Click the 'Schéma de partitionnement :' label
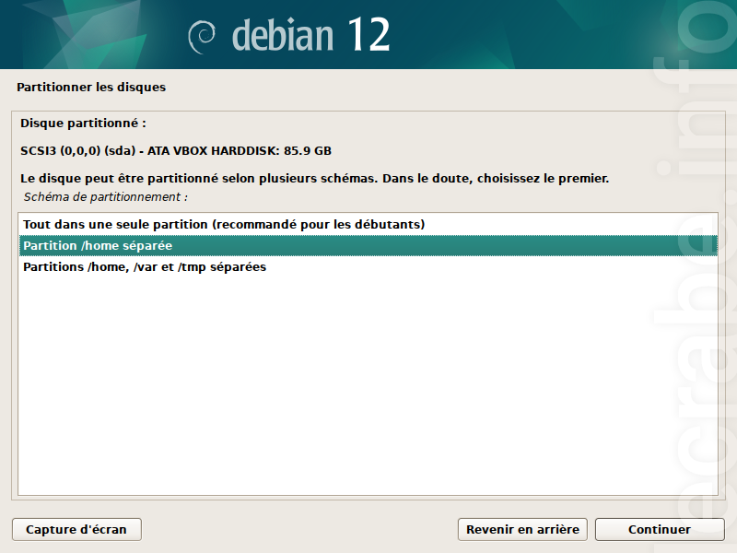Viewport: 737px width, 553px height. (x=106, y=197)
